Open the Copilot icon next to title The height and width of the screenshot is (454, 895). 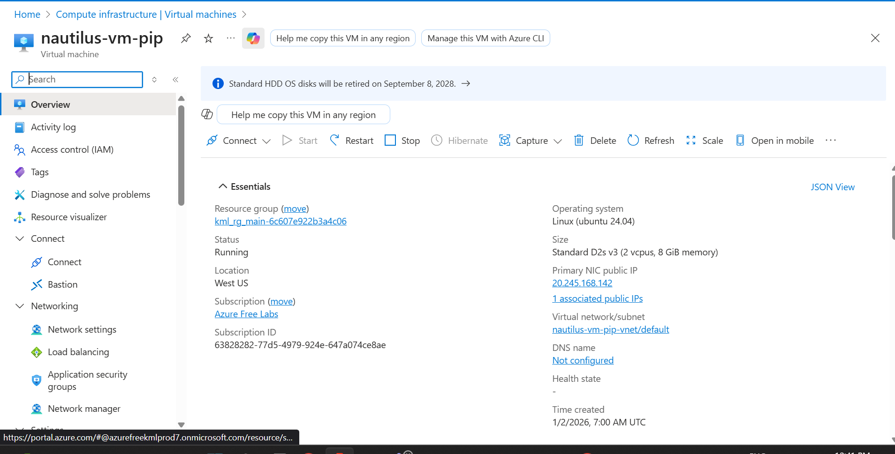click(x=253, y=38)
